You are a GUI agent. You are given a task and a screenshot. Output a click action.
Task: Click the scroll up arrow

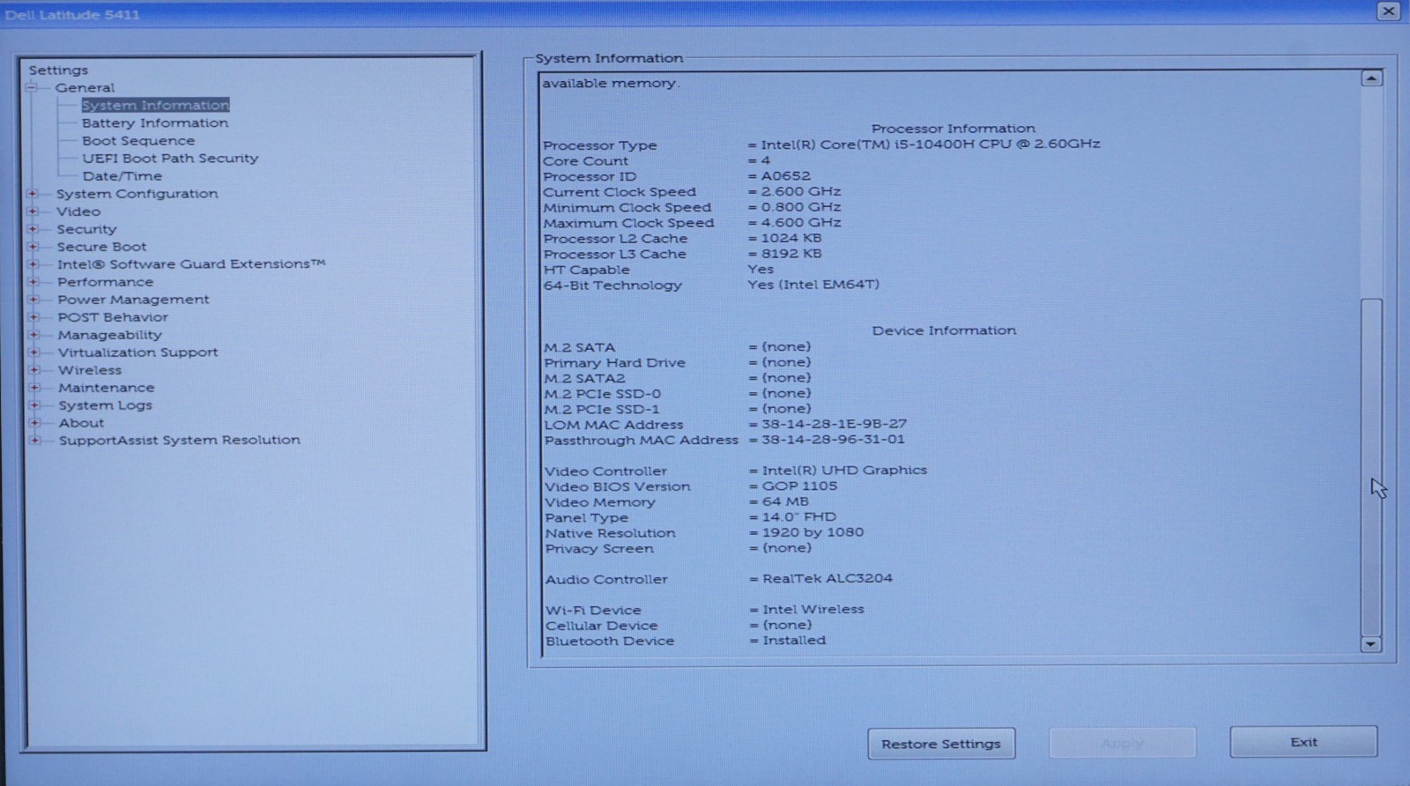[1371, 78]
